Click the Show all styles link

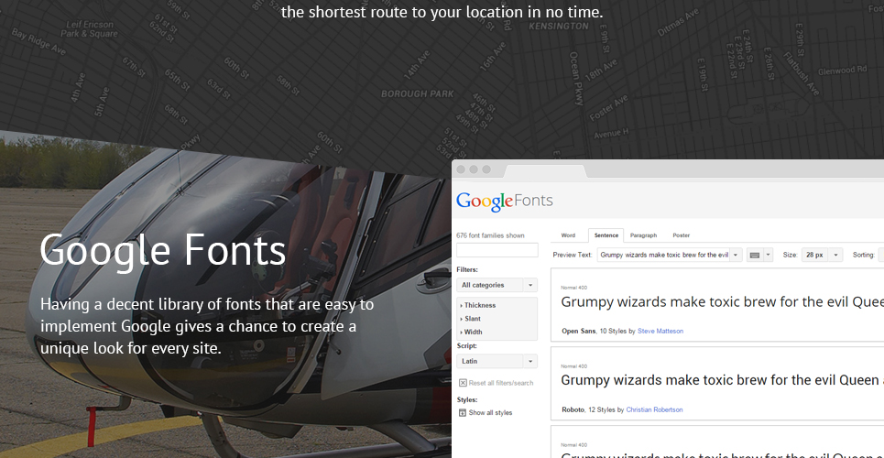point(490,413)
